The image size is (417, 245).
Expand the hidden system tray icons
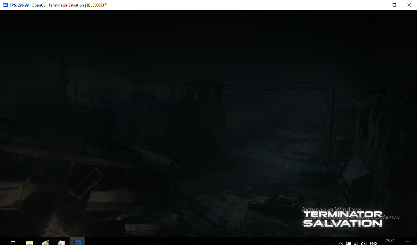click(341, 243)
